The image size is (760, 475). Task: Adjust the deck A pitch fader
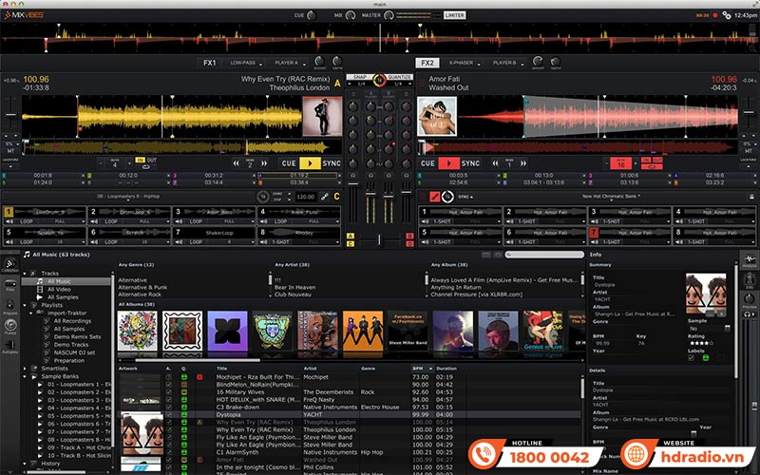[10, 115]
